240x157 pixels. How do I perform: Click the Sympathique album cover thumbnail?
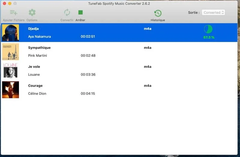(10, 51)
